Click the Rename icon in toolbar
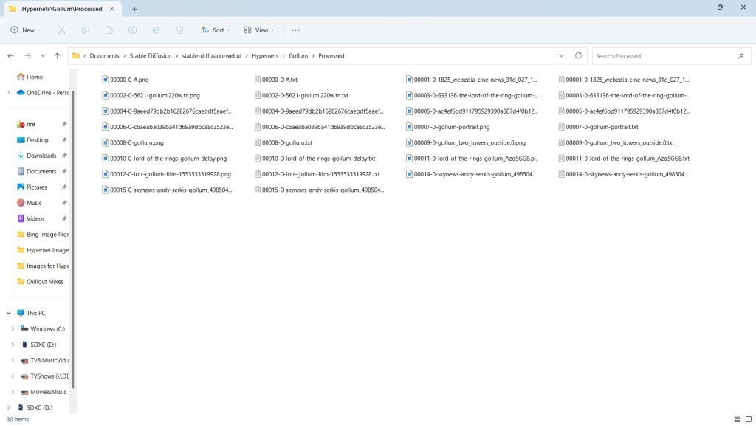 (x=133, y=30)
